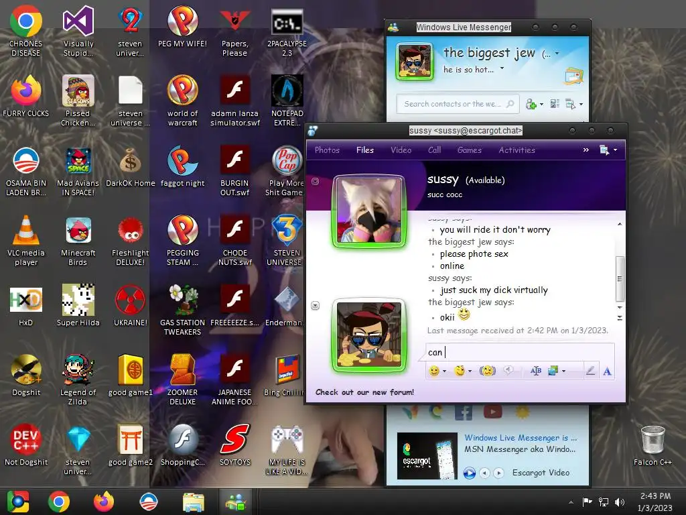
Task: Open the HxD desktop icon
Action: click(26, 305)
